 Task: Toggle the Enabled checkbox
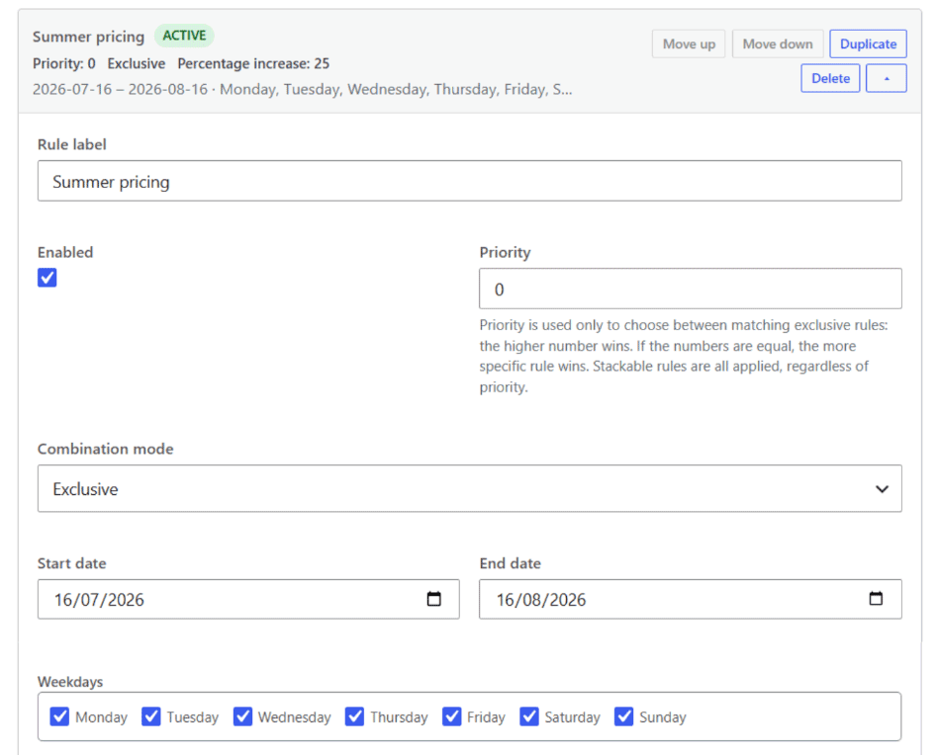point(47,278)
